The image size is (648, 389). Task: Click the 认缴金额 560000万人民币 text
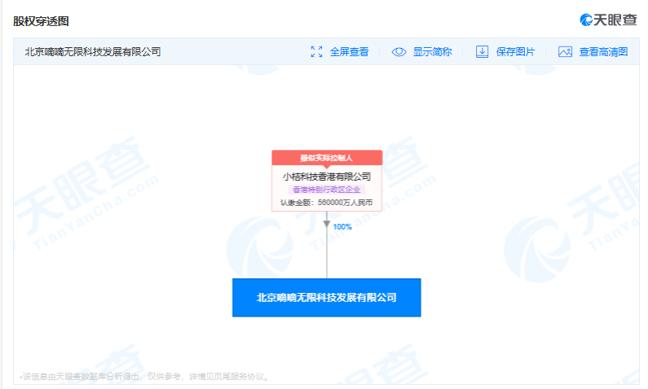tap(327, 203)
